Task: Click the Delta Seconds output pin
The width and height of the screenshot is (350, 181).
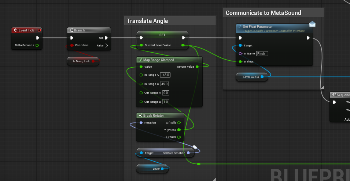Action: tap(37, 45)
